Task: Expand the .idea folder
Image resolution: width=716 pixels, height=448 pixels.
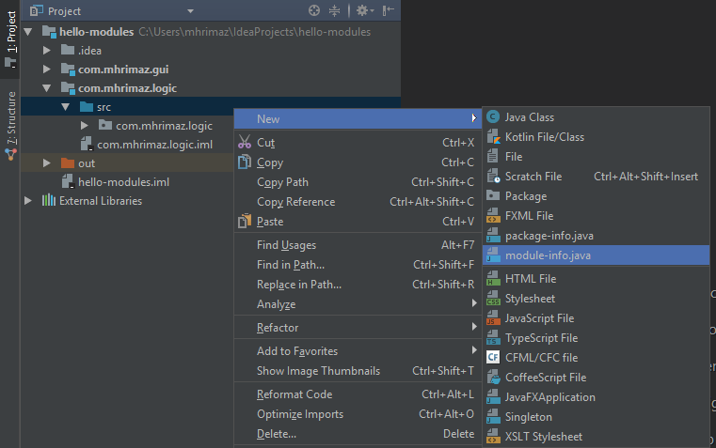Action: (x=47, y=50)
